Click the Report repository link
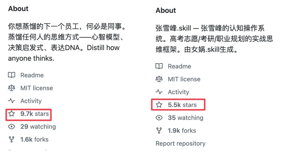This screenshot has height=152, width=287. [180, 143]
